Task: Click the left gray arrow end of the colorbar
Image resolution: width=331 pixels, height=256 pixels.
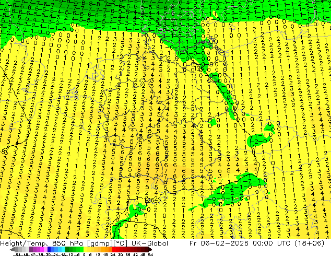Action: point(12,250)
